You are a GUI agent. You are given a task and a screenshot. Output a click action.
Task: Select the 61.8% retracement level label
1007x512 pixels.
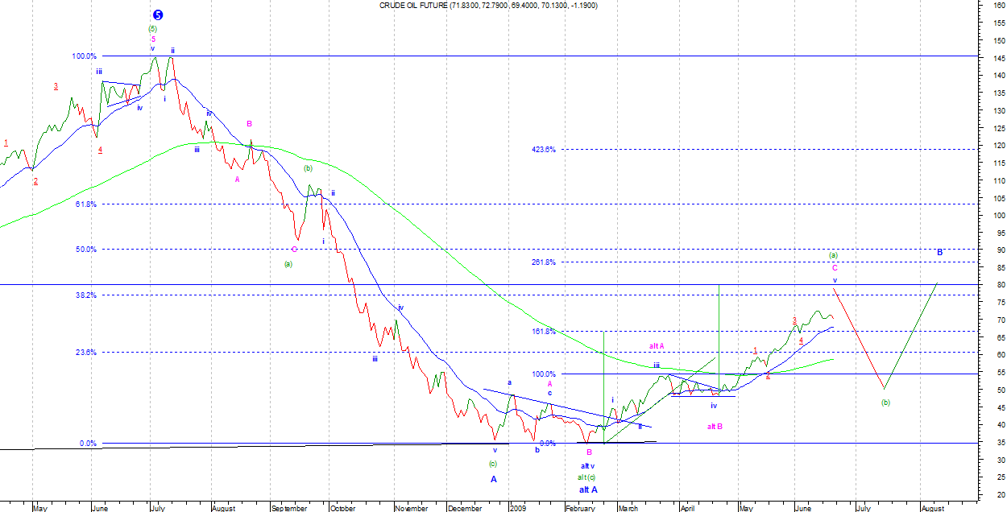(86, 204)
